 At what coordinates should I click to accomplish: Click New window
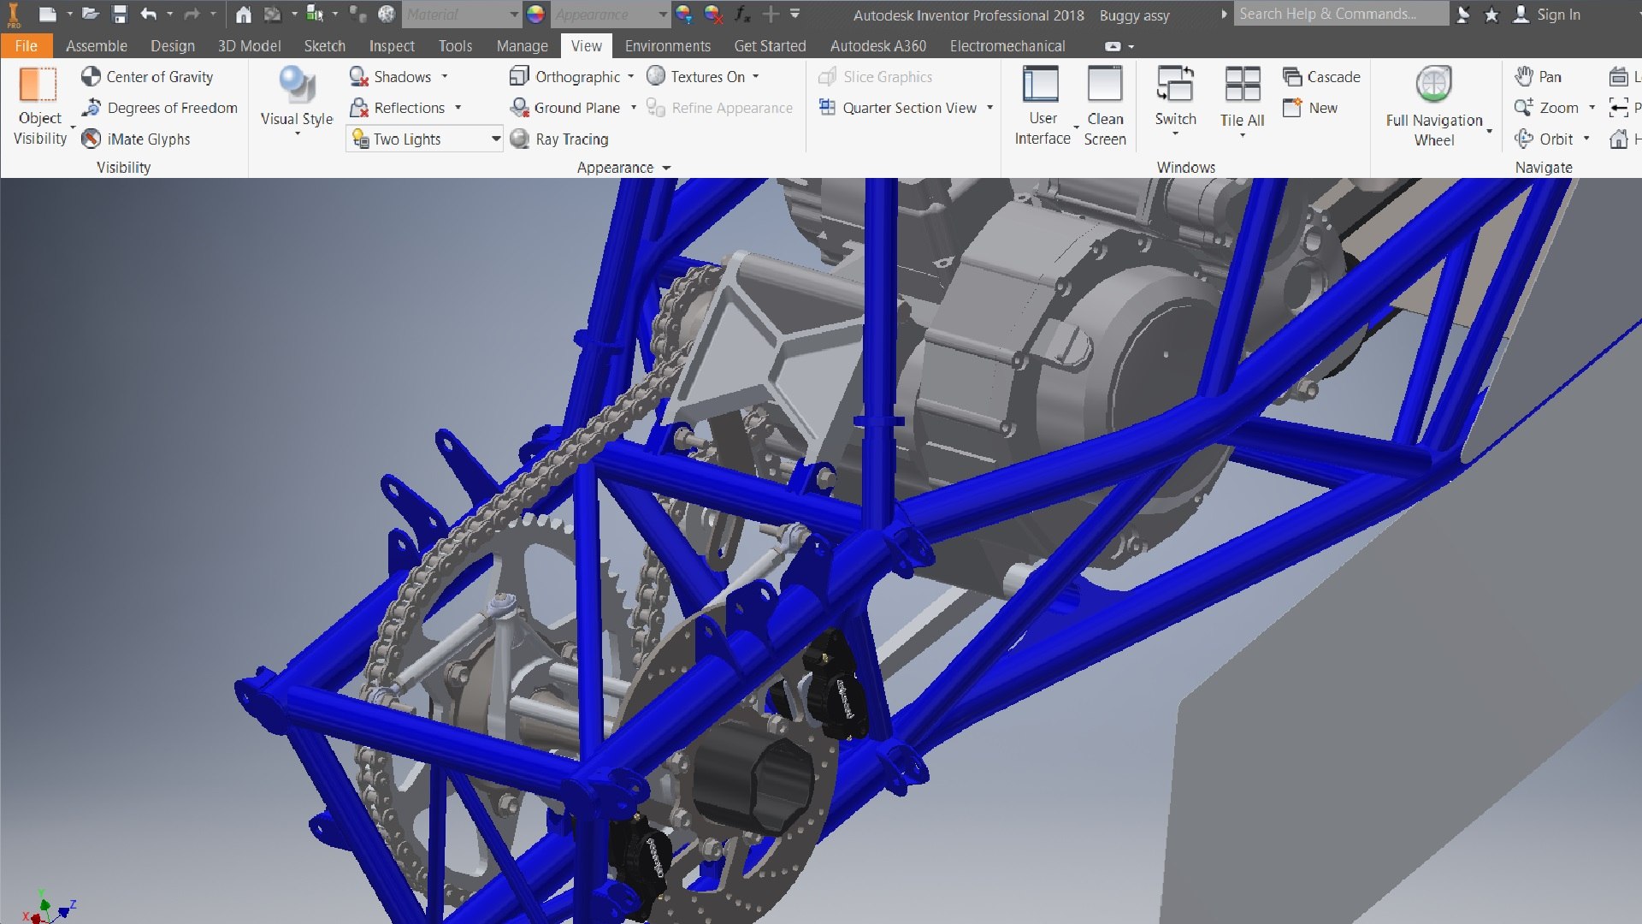point(1310,108)
